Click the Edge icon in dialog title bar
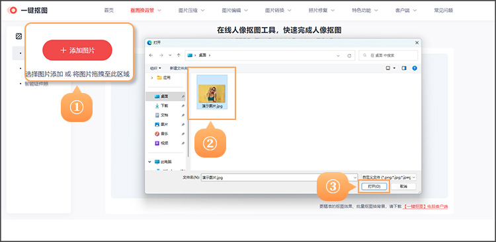 [x=150, y=42]
